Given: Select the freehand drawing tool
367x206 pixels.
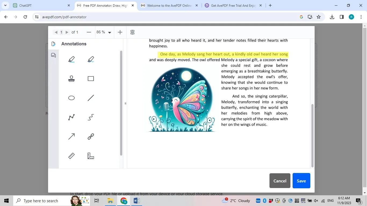Looking at the screenshot, I should [x=91, y=117].
